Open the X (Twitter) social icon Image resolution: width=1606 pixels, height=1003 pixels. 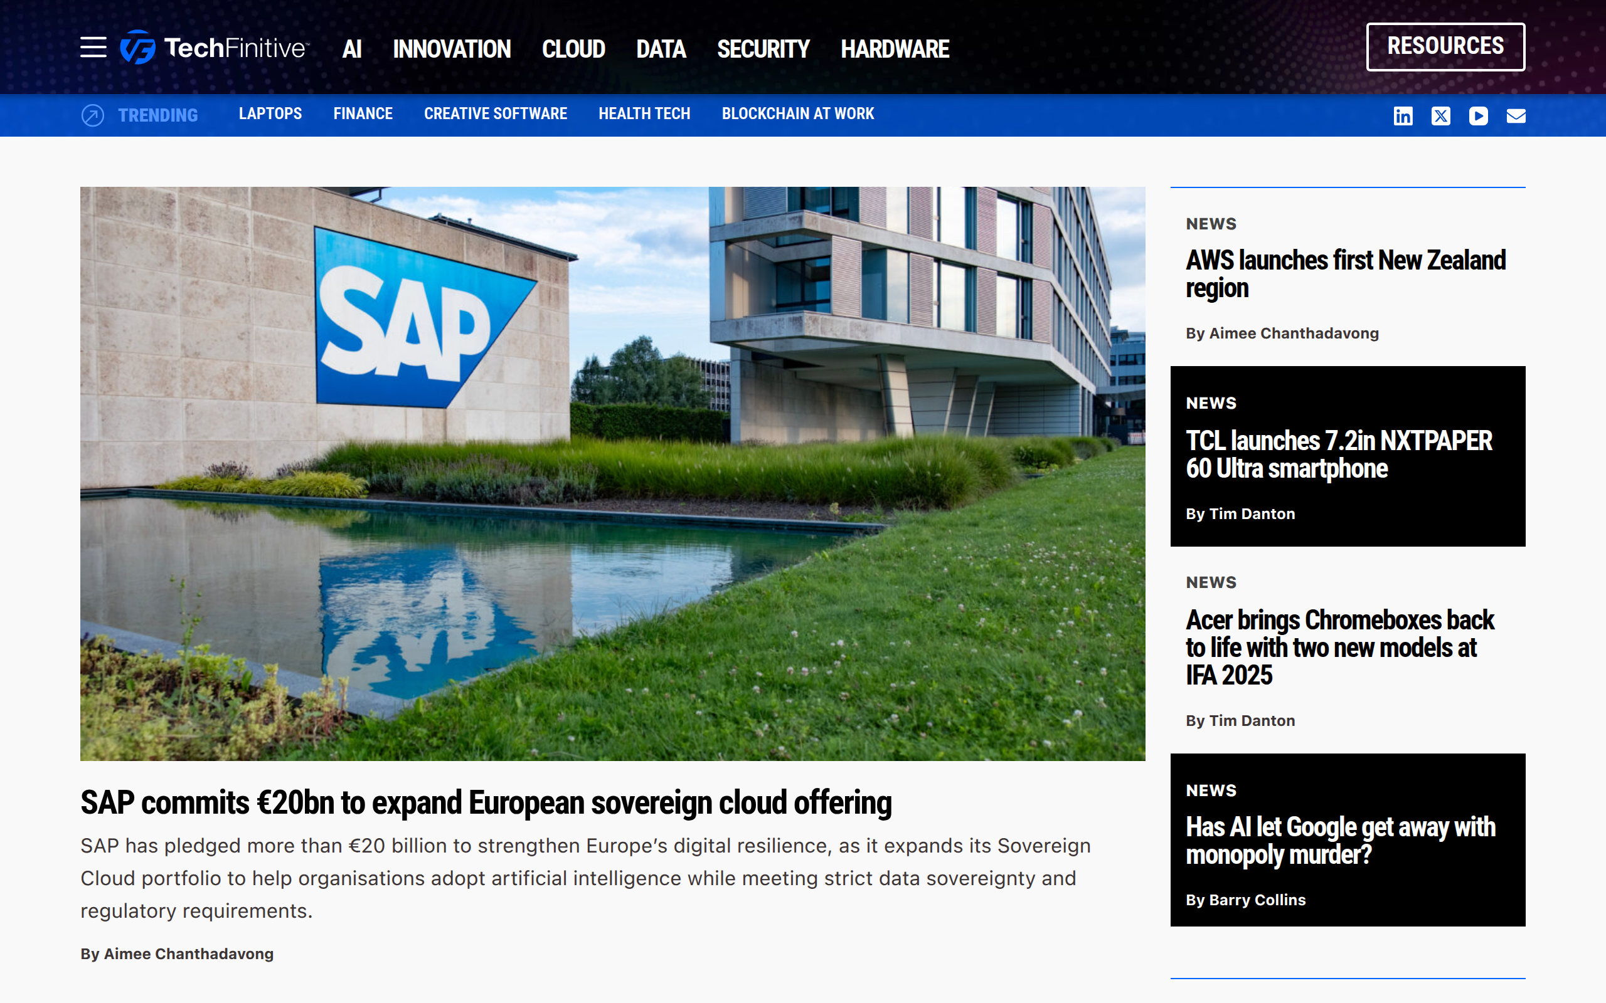point(1441,116)
